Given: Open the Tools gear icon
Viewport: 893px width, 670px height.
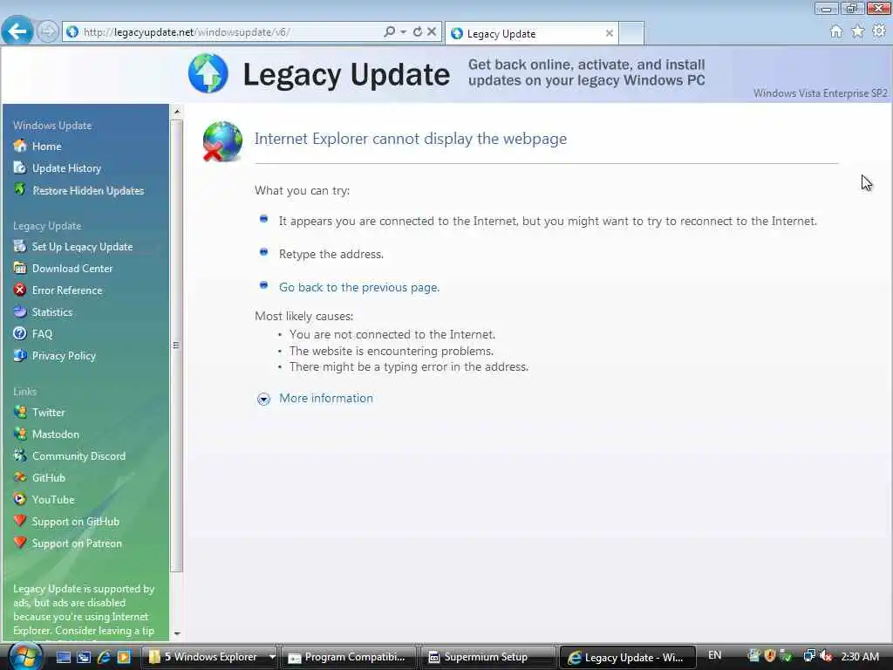Looking at the screenshot, I should click(x=879, y=31).
